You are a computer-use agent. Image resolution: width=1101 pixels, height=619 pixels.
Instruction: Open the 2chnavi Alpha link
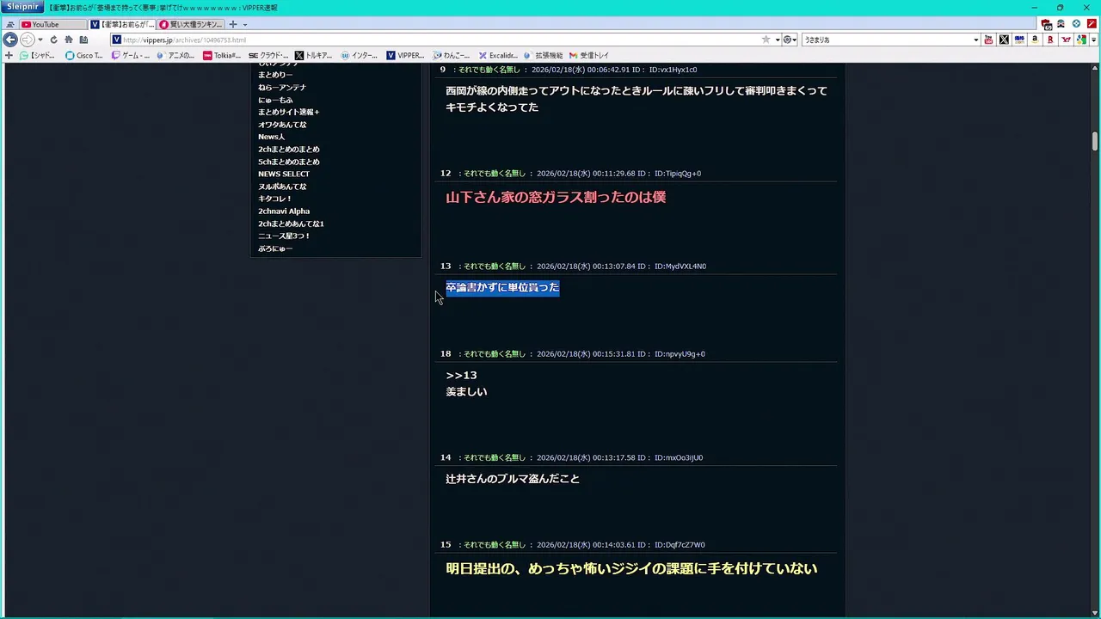[x=284, y=211]
